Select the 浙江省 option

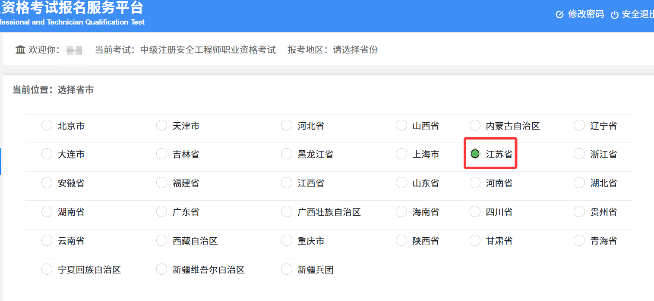[579, 153]
